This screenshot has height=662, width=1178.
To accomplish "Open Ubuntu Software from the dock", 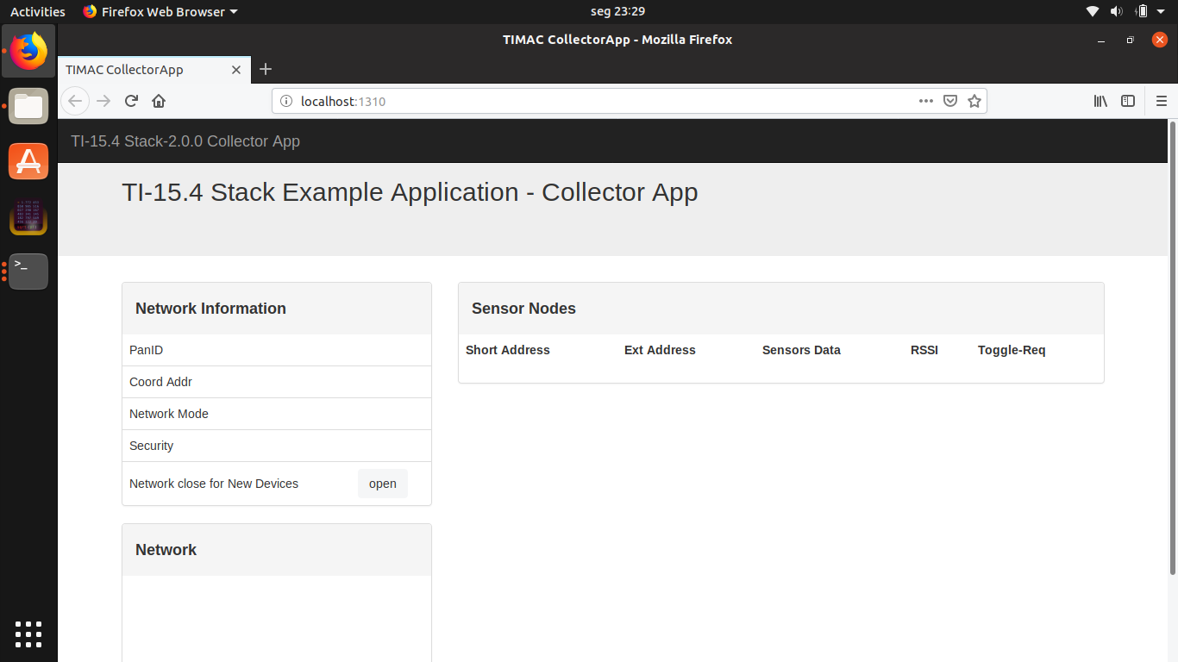I will pyautogui.click(x=28, y=161).
